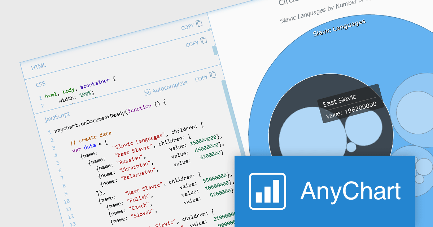The width and height of the screenshot is (433, 227).
Task: Click the Slavic Languages outer circle label
Action: (x=339, y=27)
